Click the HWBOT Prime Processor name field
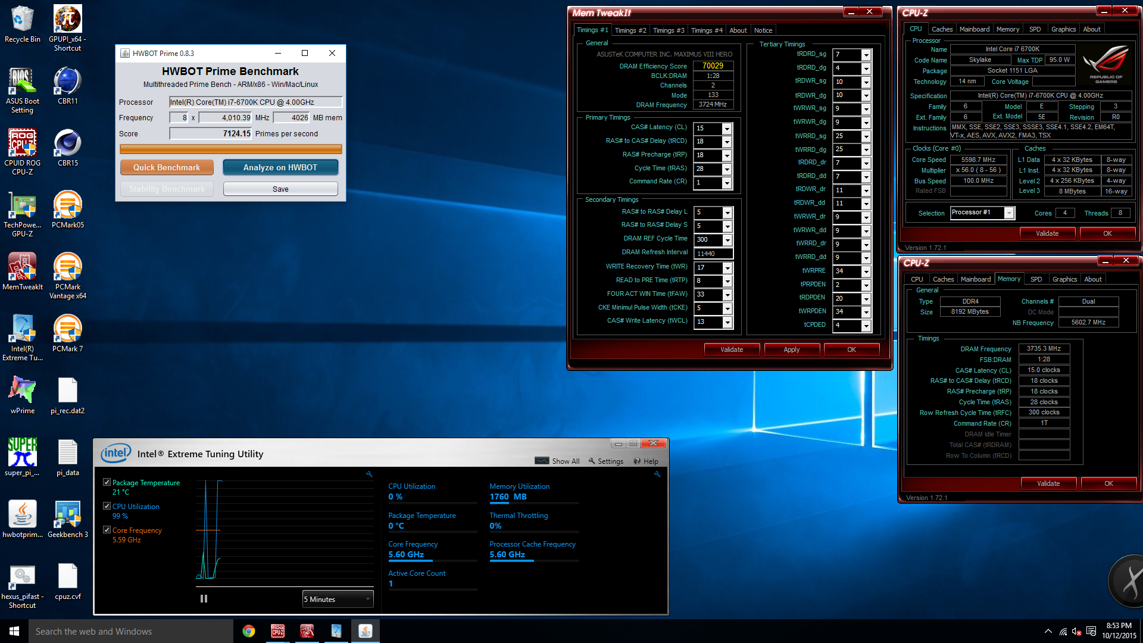This screenshot has width=1143, height=643. coord(256,102)
